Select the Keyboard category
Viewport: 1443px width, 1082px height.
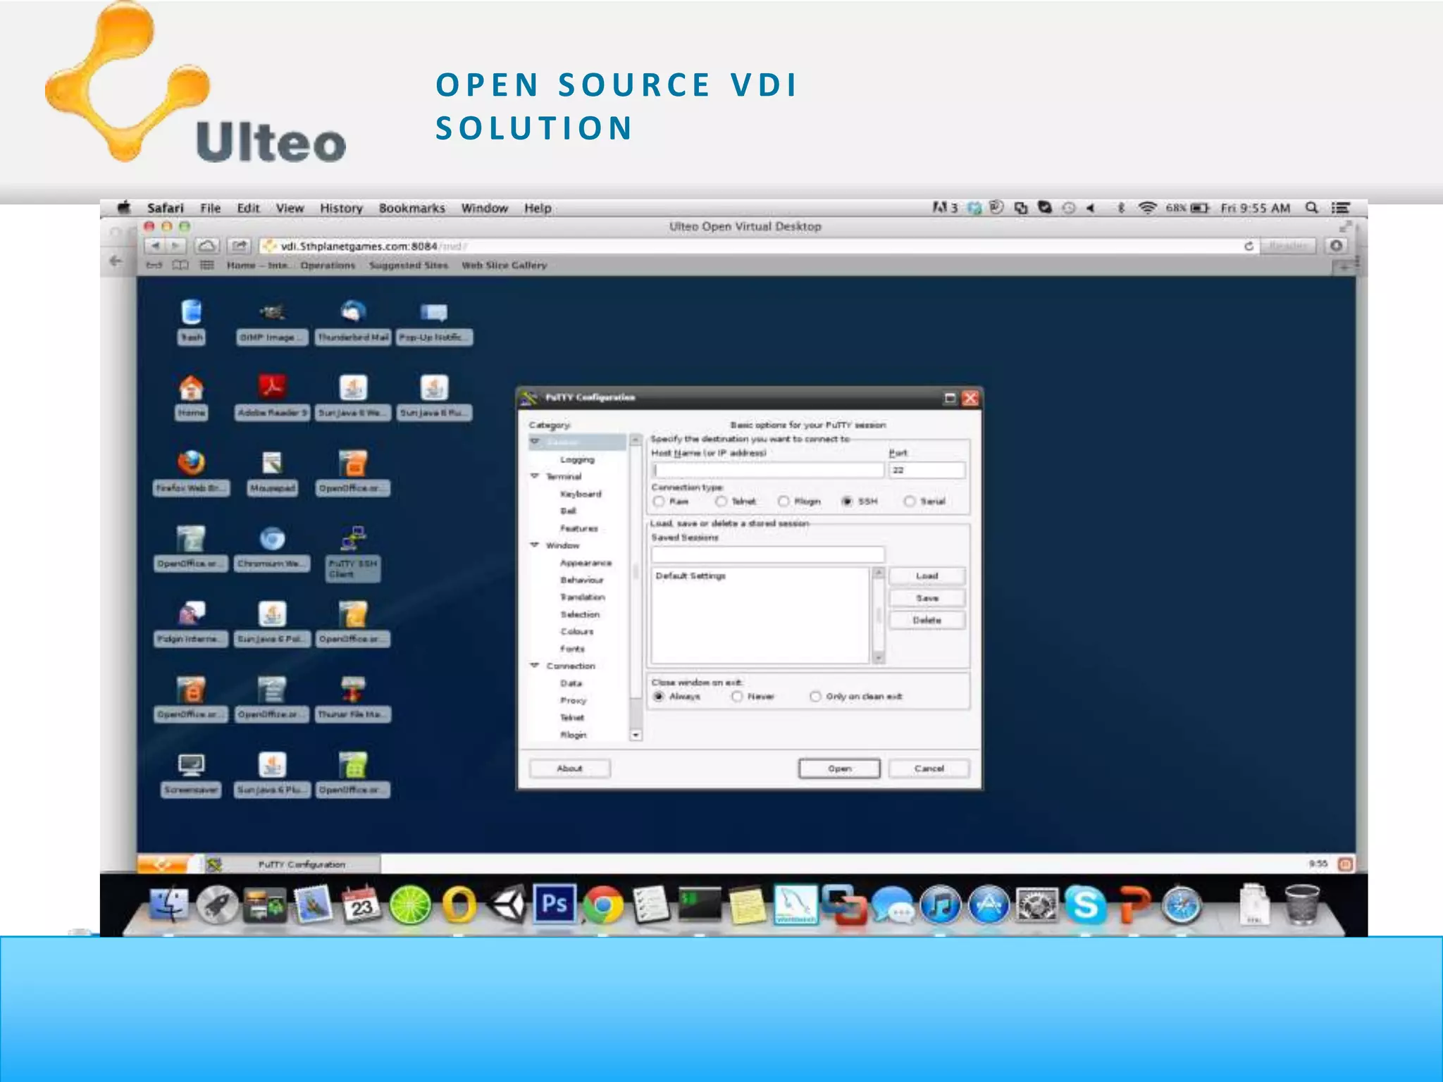tap(581, 494)
